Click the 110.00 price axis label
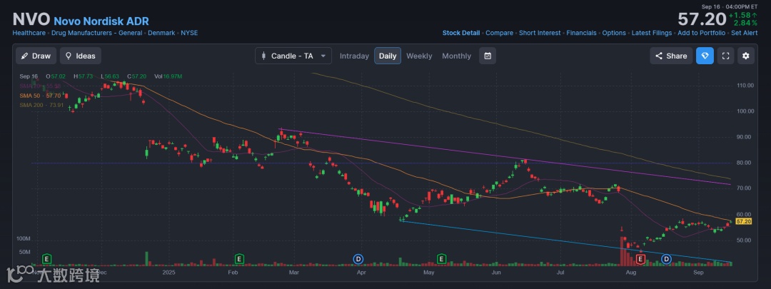Screen dimensions: 771x289 coord(745,86)
